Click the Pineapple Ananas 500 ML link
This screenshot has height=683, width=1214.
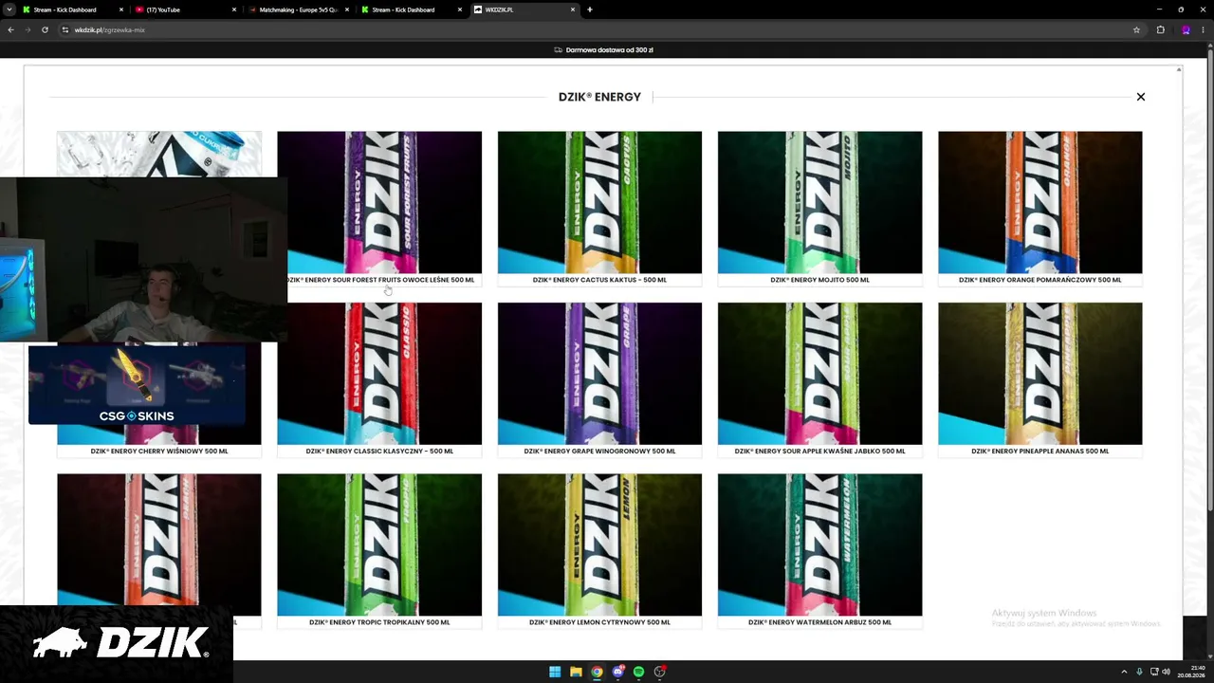click(x=1040, y=452)
